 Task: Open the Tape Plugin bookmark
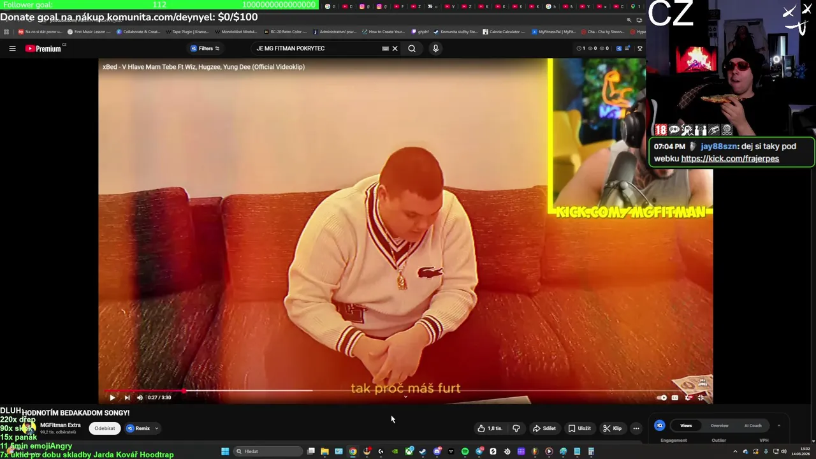pos(187,31)
